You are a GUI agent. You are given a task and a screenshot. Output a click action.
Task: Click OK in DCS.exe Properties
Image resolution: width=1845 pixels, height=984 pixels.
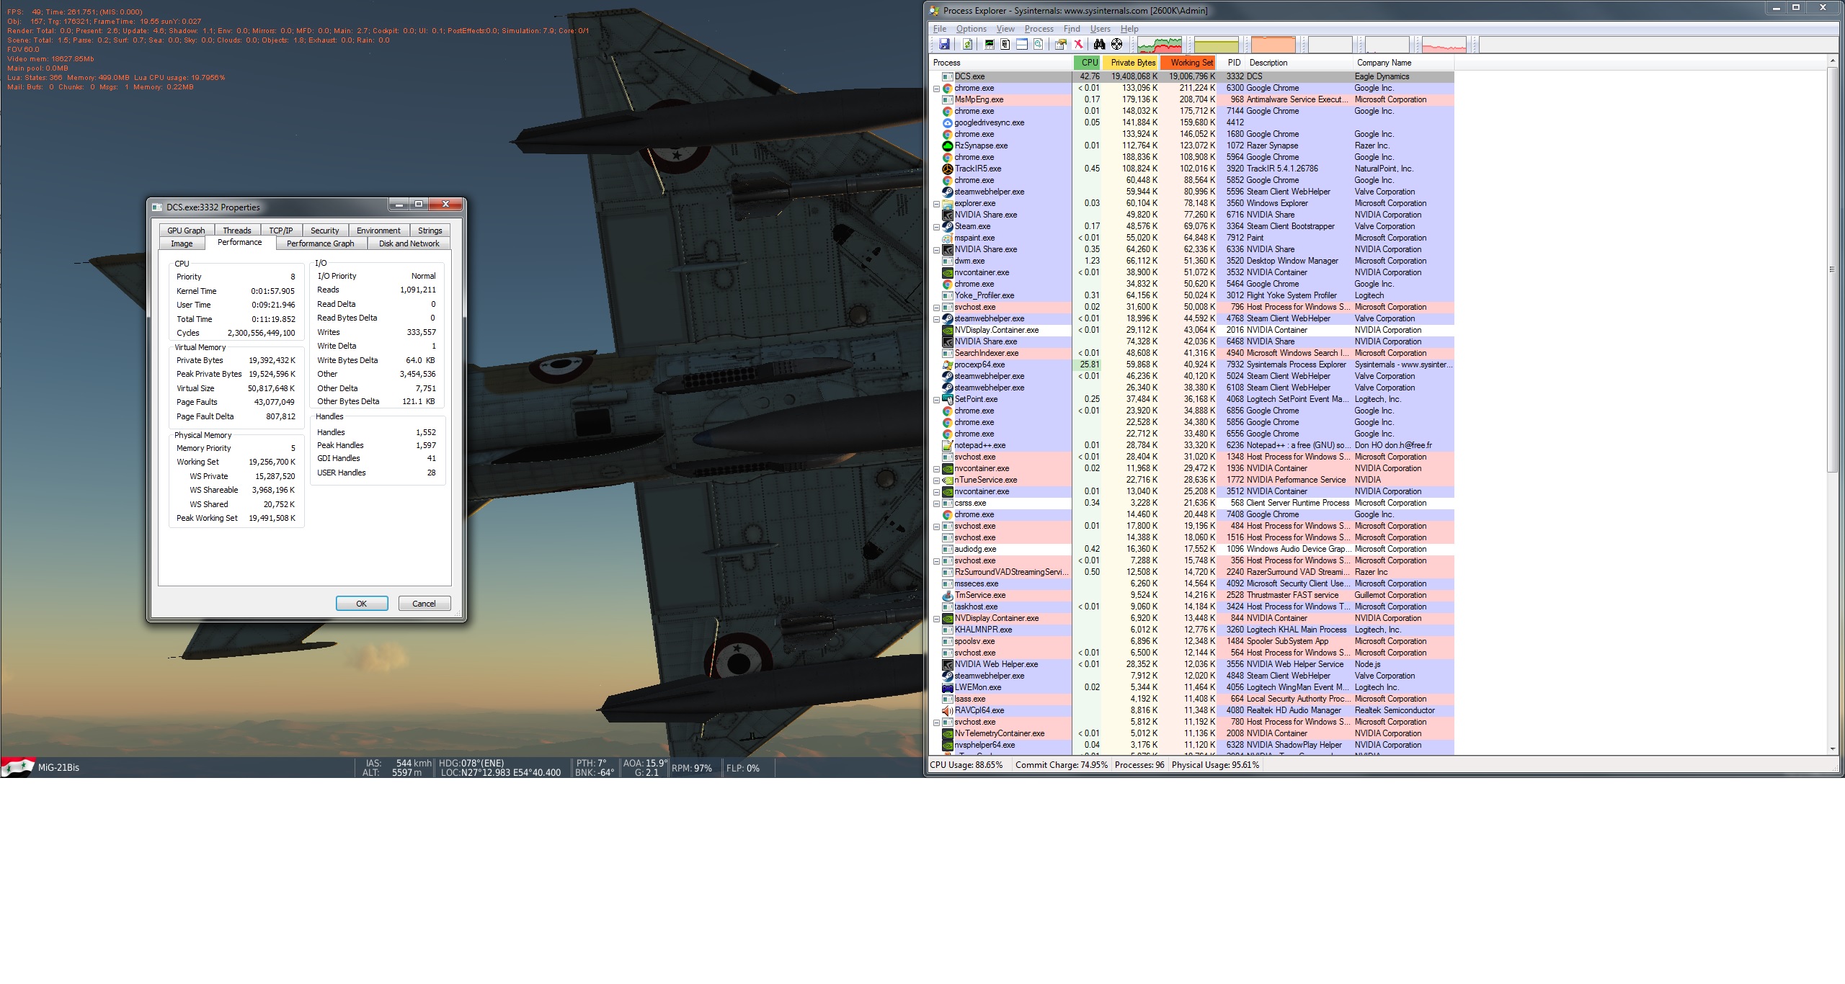362,604
